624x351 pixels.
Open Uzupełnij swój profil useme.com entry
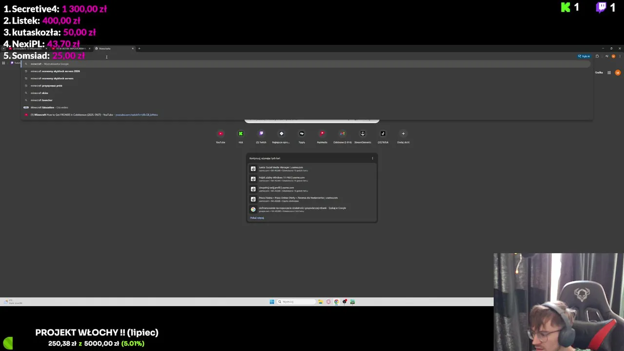pyautogui.click(x=312, y=189)
